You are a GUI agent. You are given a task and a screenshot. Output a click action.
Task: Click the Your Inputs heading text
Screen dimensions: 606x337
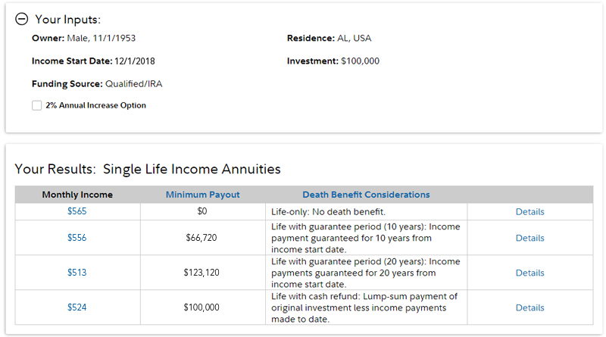(x=67, y=20)
